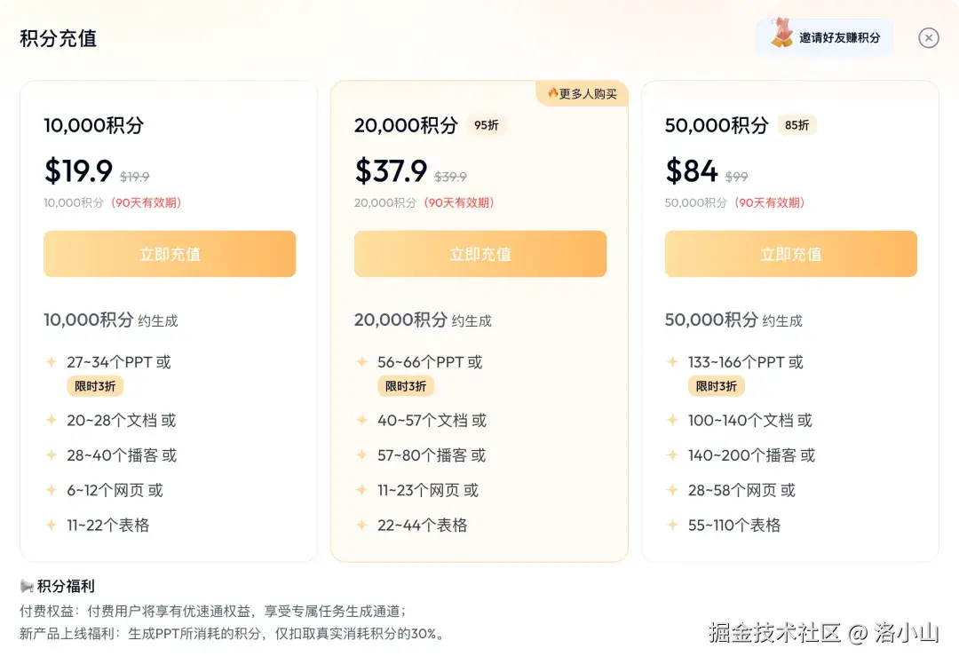This screenshot has width=959, height=664.
Task: Click the 邀请好友赚积分 invite button
Action: pos(839,38)
